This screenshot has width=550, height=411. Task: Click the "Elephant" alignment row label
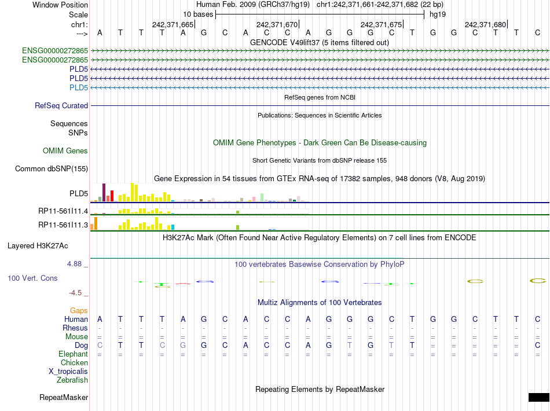[x=74, y=354]
